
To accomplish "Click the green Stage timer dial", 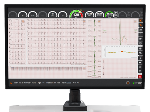I will click(109, 14).
